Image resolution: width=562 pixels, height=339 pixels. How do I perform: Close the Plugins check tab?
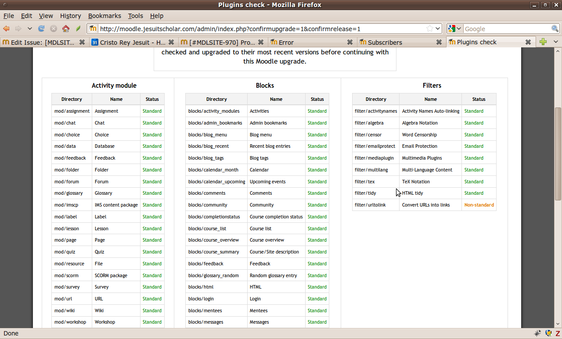(x=528, y=42)
